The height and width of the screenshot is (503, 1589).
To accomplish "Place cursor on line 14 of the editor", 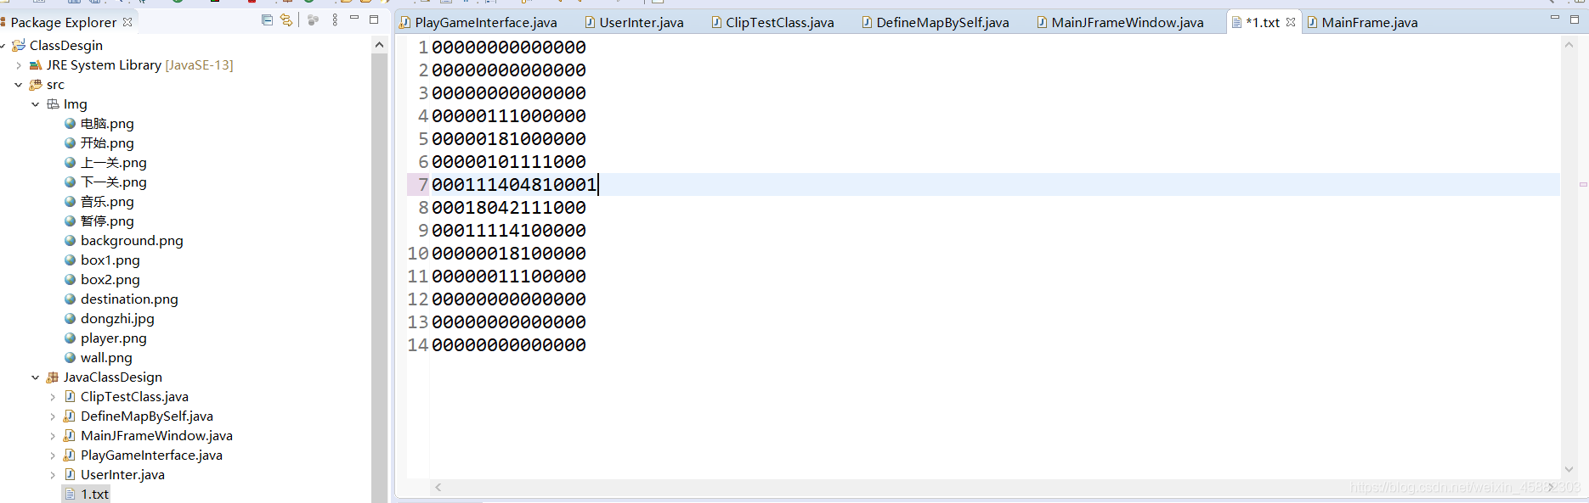I will (509, 345).
